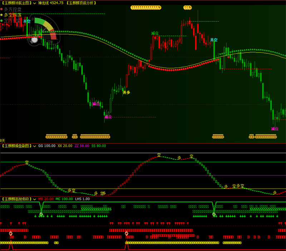Image resolution: width=286 pixels, height=251 pixels.
Task: Open the dropdown arrow beside 玉麒麟领航主图
Action: pyautogui.click(x=34, y=3)
